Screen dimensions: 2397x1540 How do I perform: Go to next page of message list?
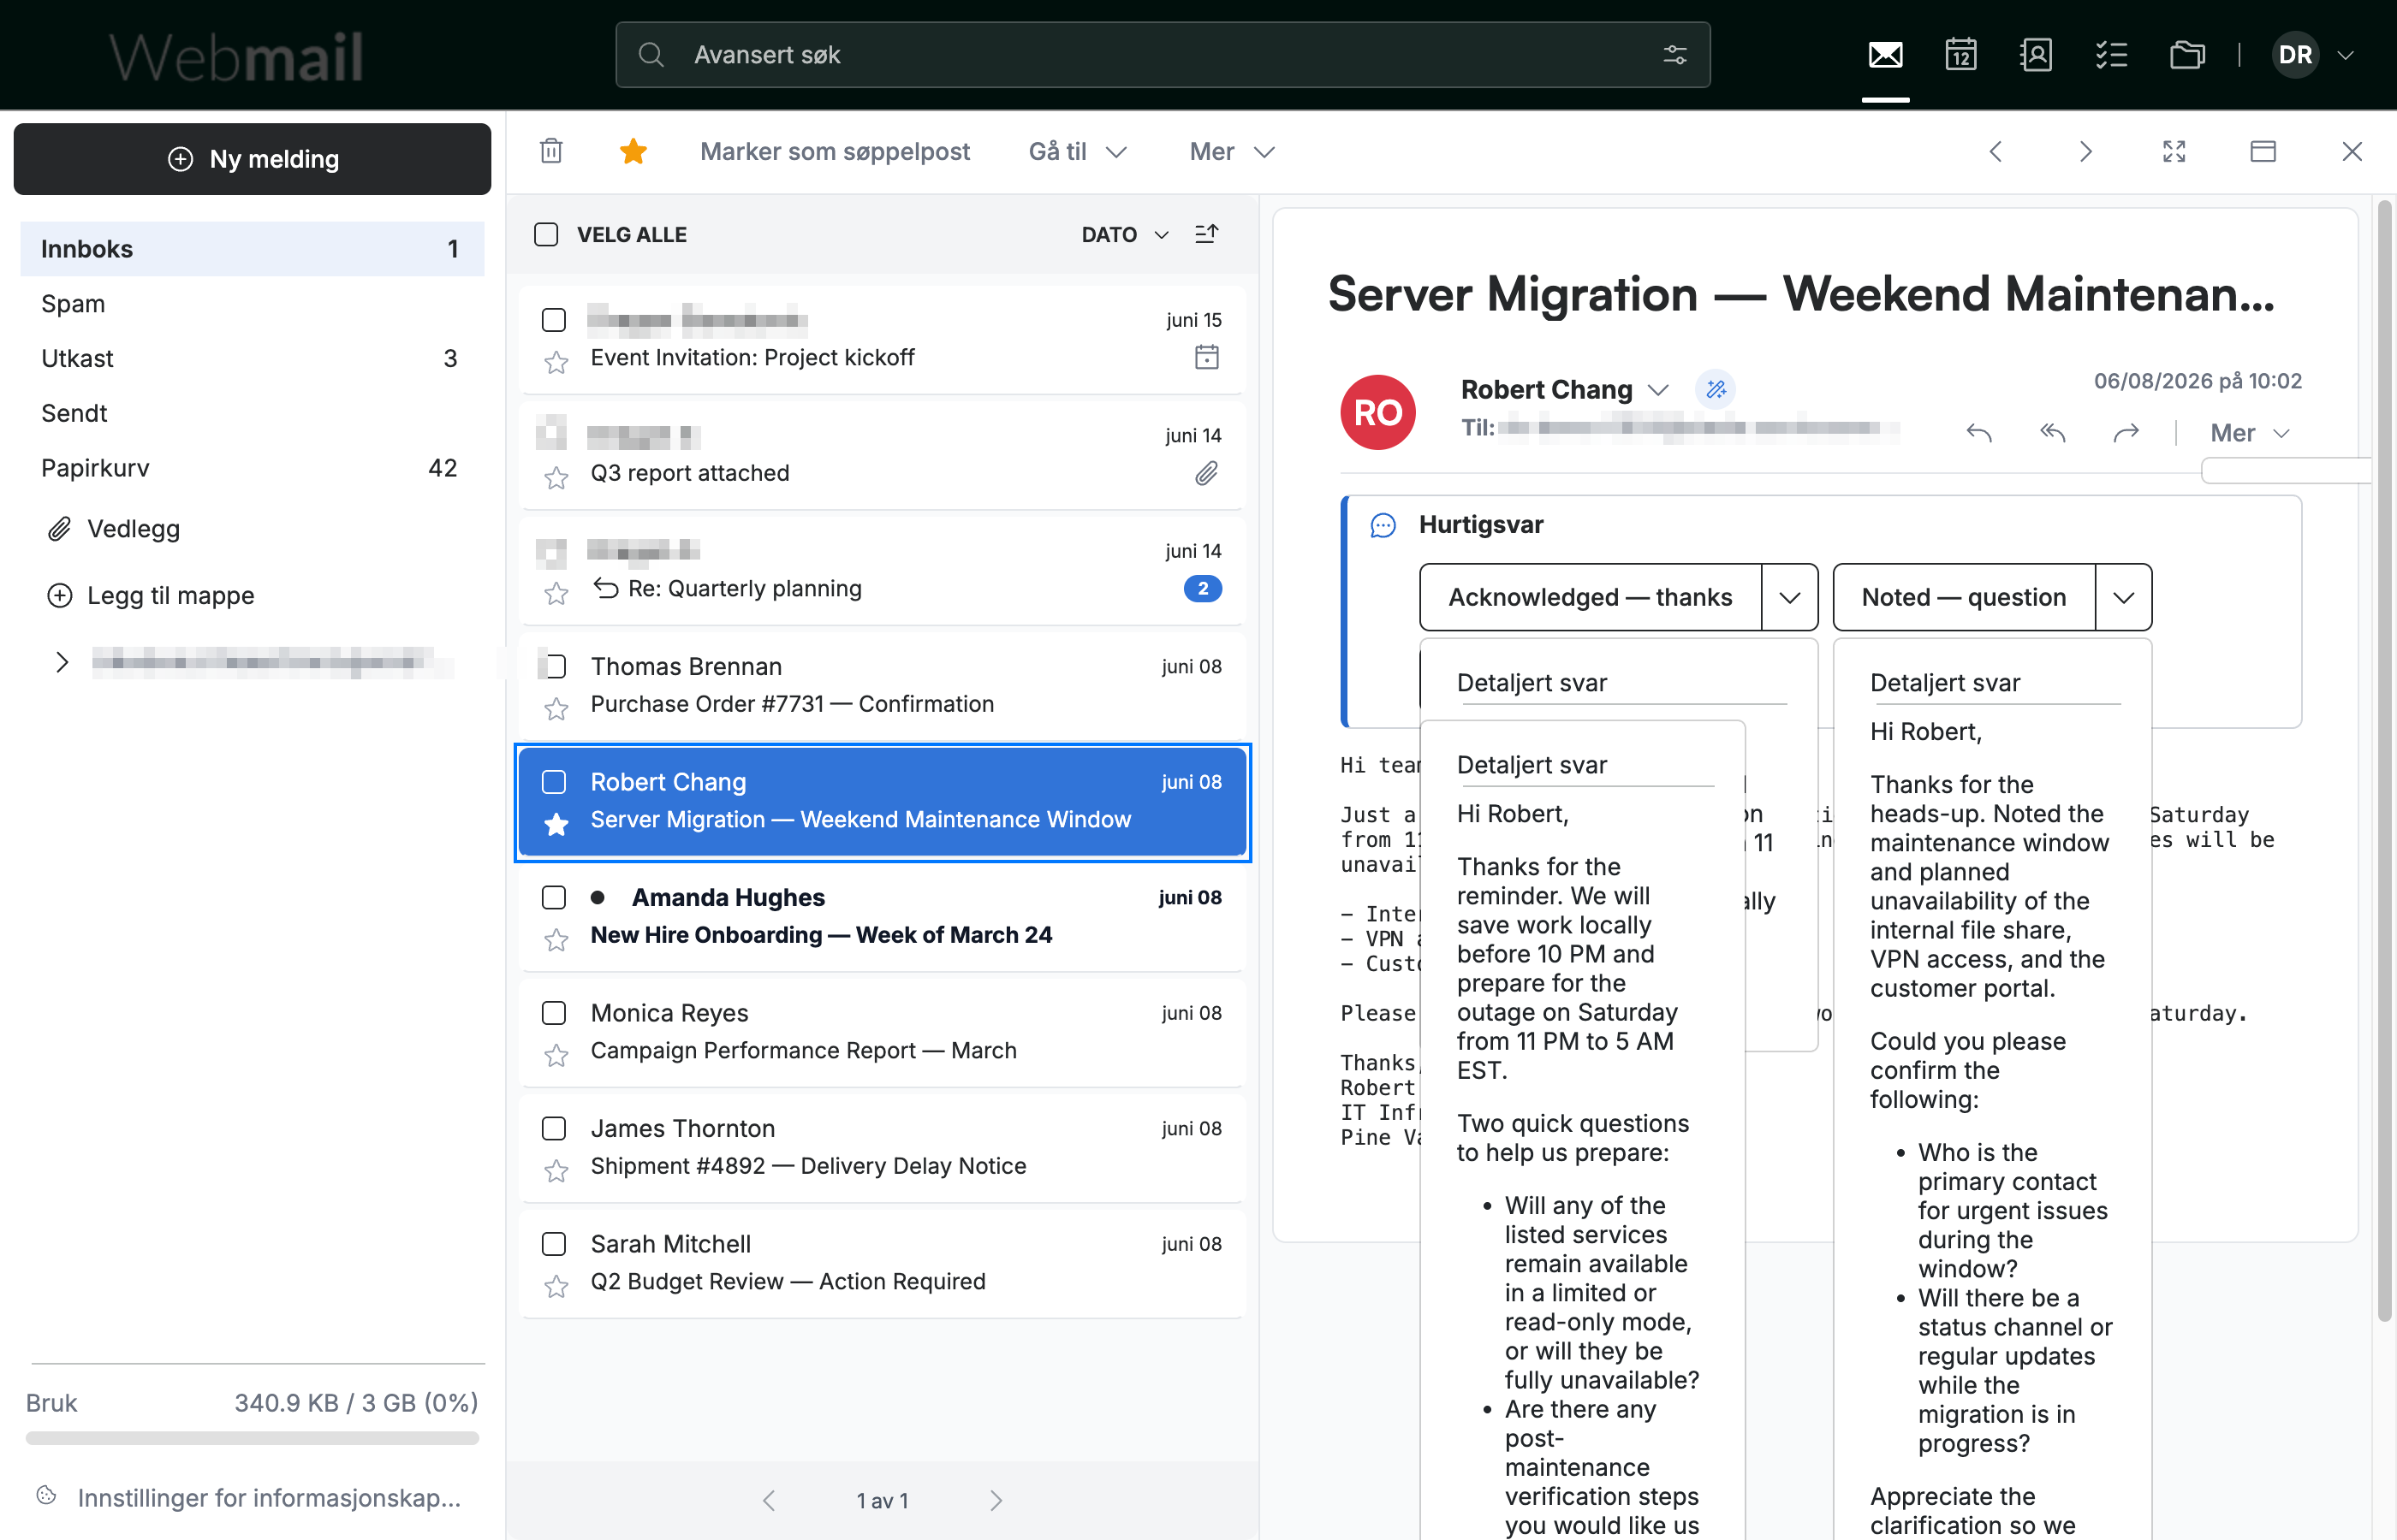click(996, 1500)
